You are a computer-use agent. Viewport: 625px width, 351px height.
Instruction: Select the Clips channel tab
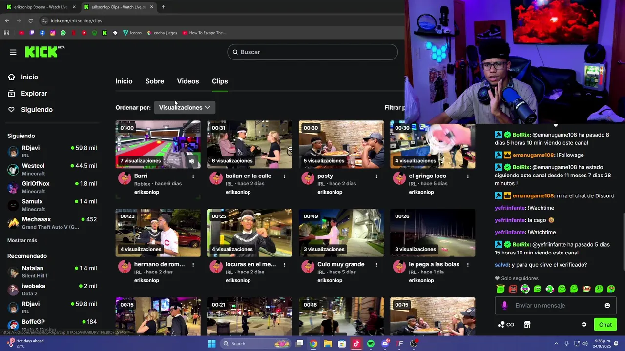220,81
